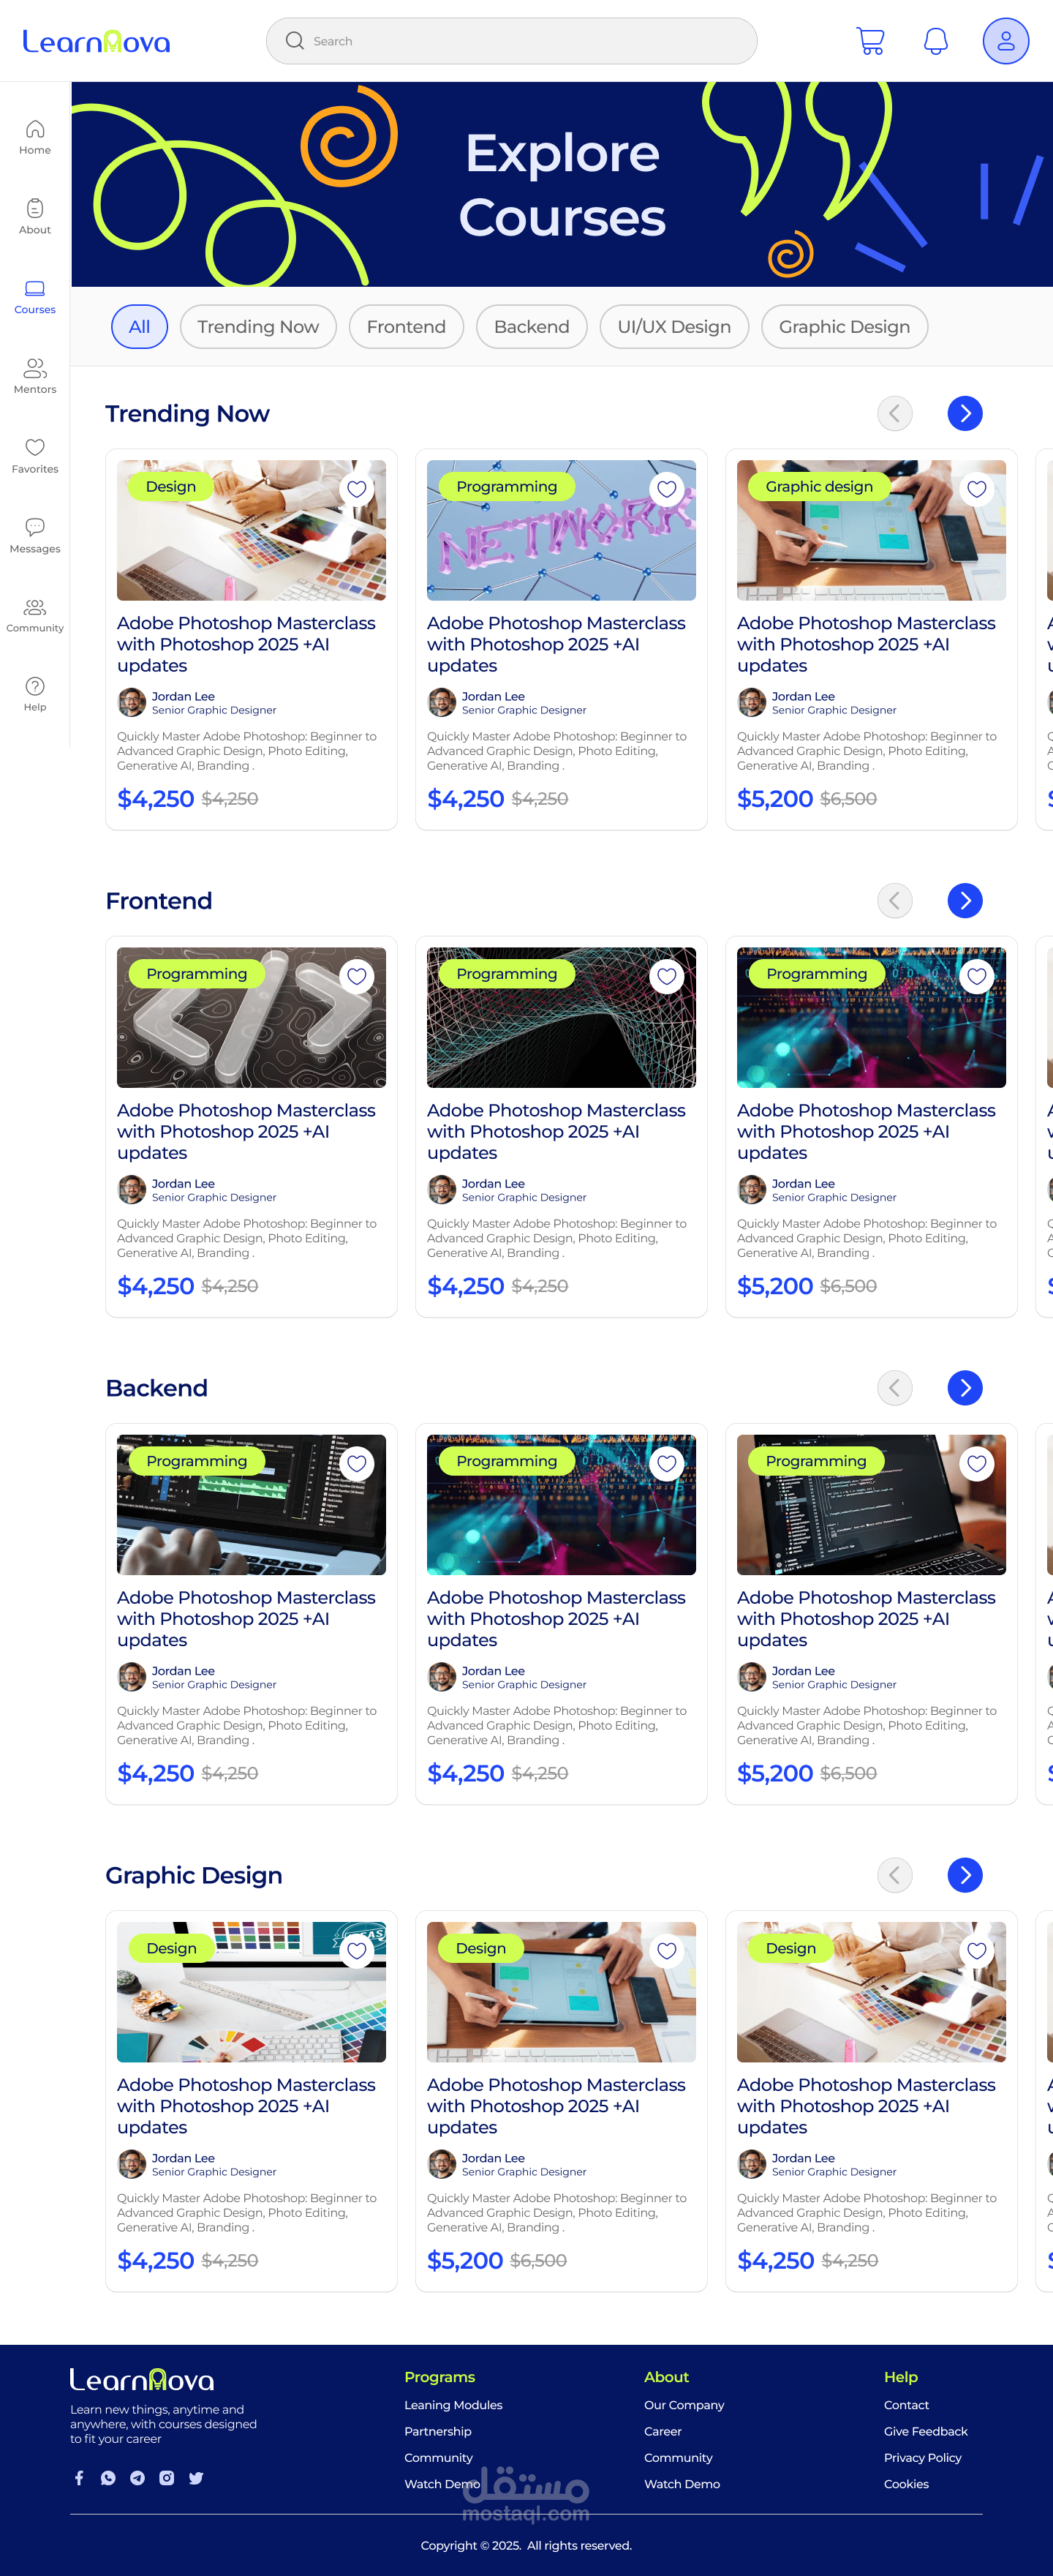Open the Contact footer link
Image resolution: width=1053 pixels, height=2576 pixels.
point(906,2405)
